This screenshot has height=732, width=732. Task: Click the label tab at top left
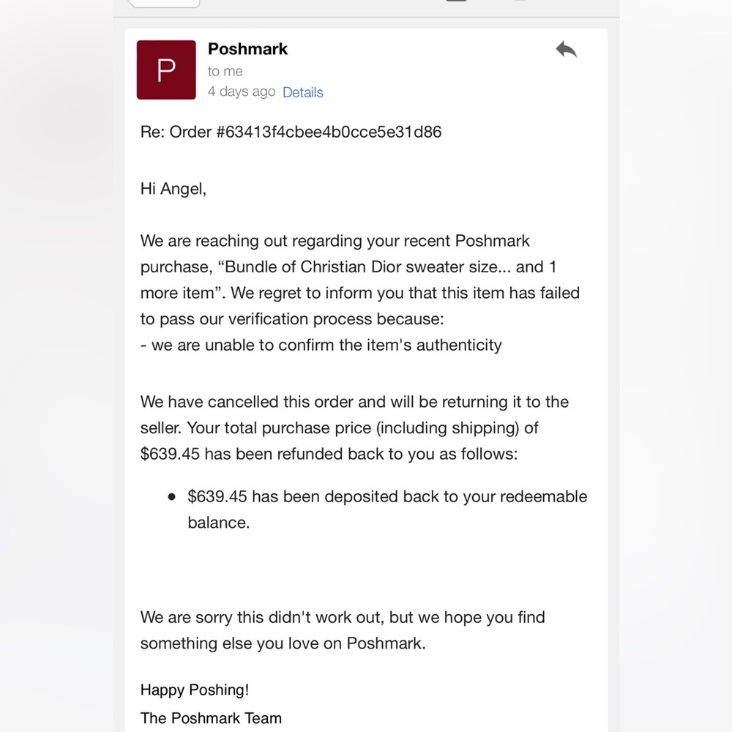163,4
